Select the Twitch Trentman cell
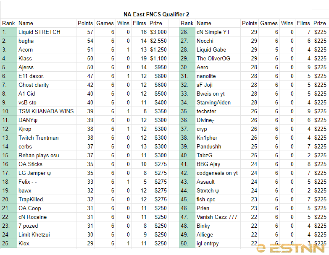 coord(47,138)
